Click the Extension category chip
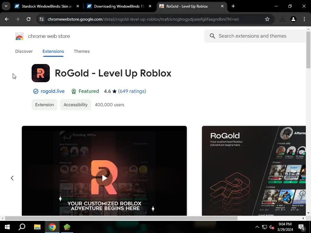Screen dimensions: 311x233 tap(44, 105)
